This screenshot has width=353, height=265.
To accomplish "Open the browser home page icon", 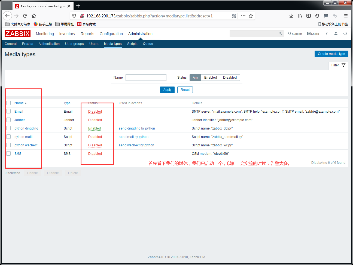I will [x=34, y=16].
